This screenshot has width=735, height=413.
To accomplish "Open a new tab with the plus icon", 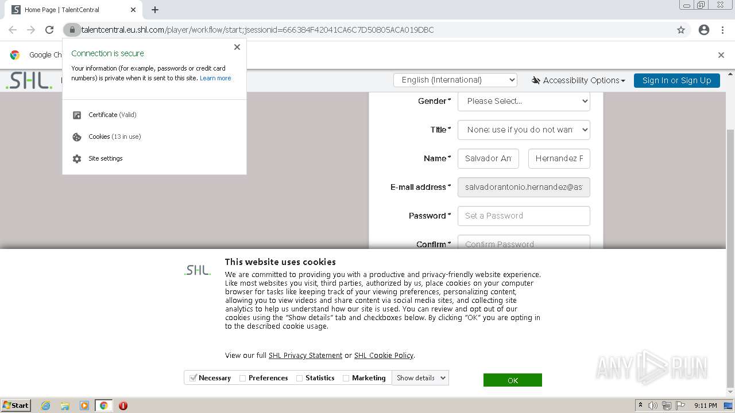I will (155, 10).
